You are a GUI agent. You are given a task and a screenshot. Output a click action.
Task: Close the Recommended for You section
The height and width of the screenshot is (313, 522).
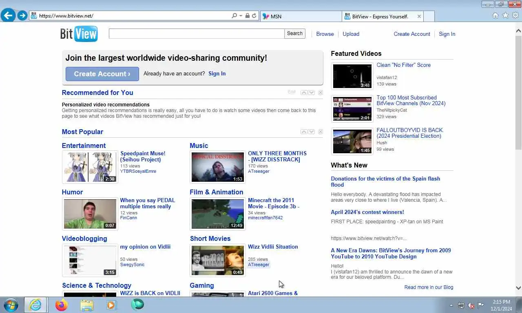point(321,93)
